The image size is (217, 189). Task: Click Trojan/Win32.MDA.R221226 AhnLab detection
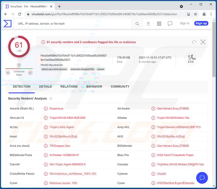pos(67,118)
